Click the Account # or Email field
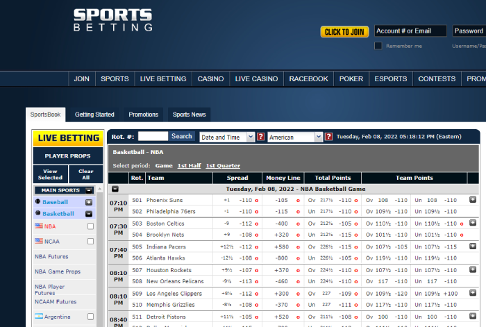The height and width of the screenshot is (327, 486). pyautogui.click(x=410, y=31)
